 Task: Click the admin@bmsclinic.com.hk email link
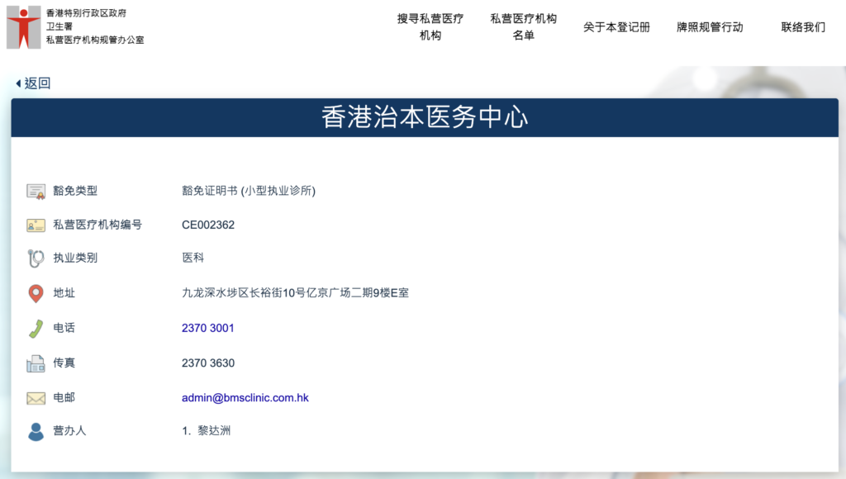(245, 397)
